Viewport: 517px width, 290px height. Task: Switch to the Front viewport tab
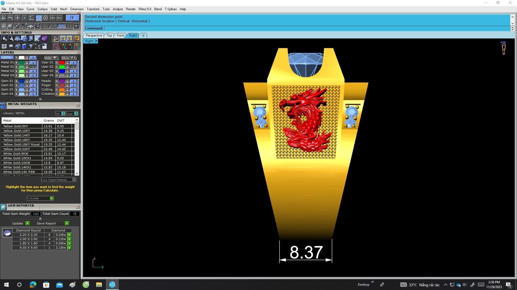coord(121,35)
